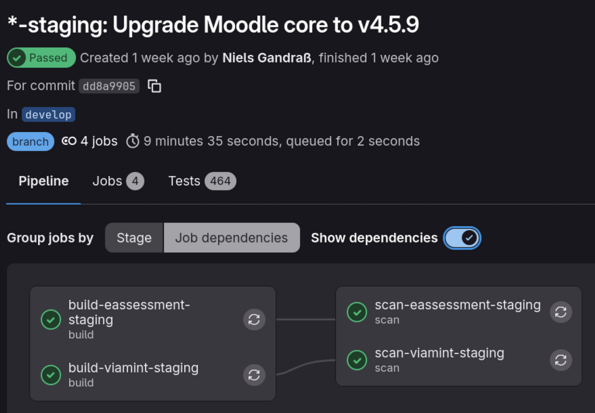595x413 pixels.
Task: Retry the build-eassessment-staging job
Action: (x=254, y=320)
